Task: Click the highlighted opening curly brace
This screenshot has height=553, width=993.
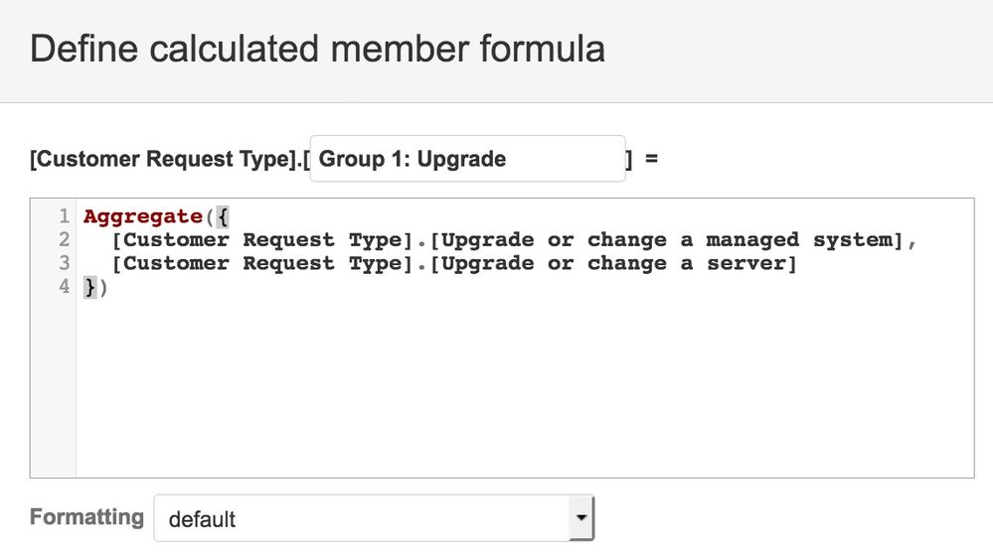Action: pyautogui.click(x=223, y=217)
